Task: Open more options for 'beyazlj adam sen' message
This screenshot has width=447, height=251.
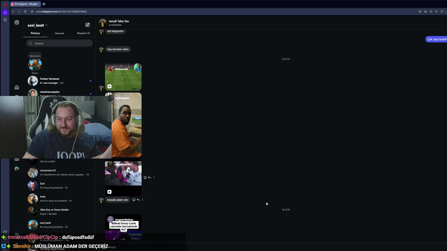Action: [142, 200]
